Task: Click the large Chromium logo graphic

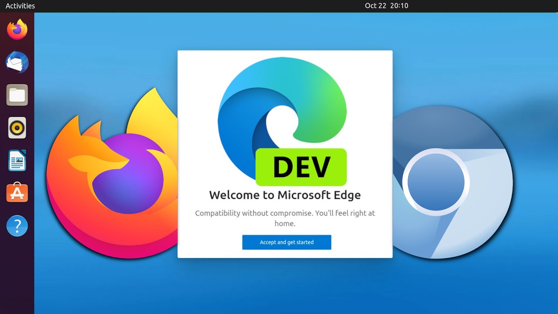Action: (x=452, y=182)
